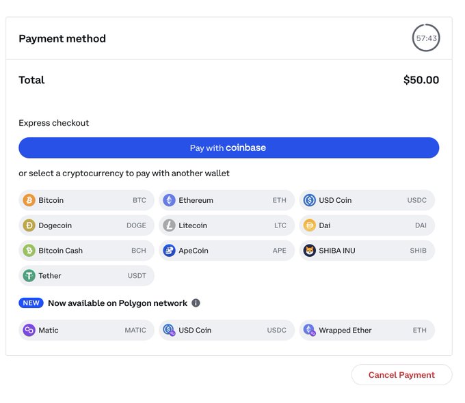Screen dimensions: 465x403
Task: Click the BCH ticker label
Action: click(x=139, y=251)
